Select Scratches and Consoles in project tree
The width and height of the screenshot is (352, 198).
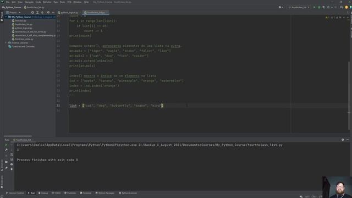pyautogui.click(x=21, y=46)
